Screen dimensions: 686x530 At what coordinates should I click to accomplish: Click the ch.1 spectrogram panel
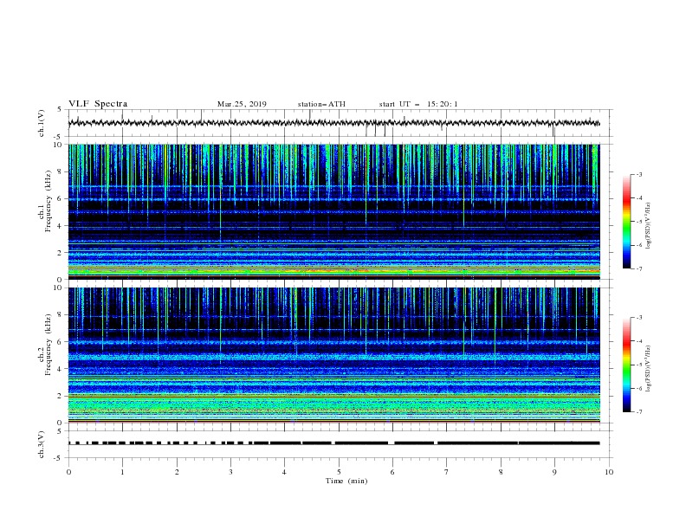point(333,211)
